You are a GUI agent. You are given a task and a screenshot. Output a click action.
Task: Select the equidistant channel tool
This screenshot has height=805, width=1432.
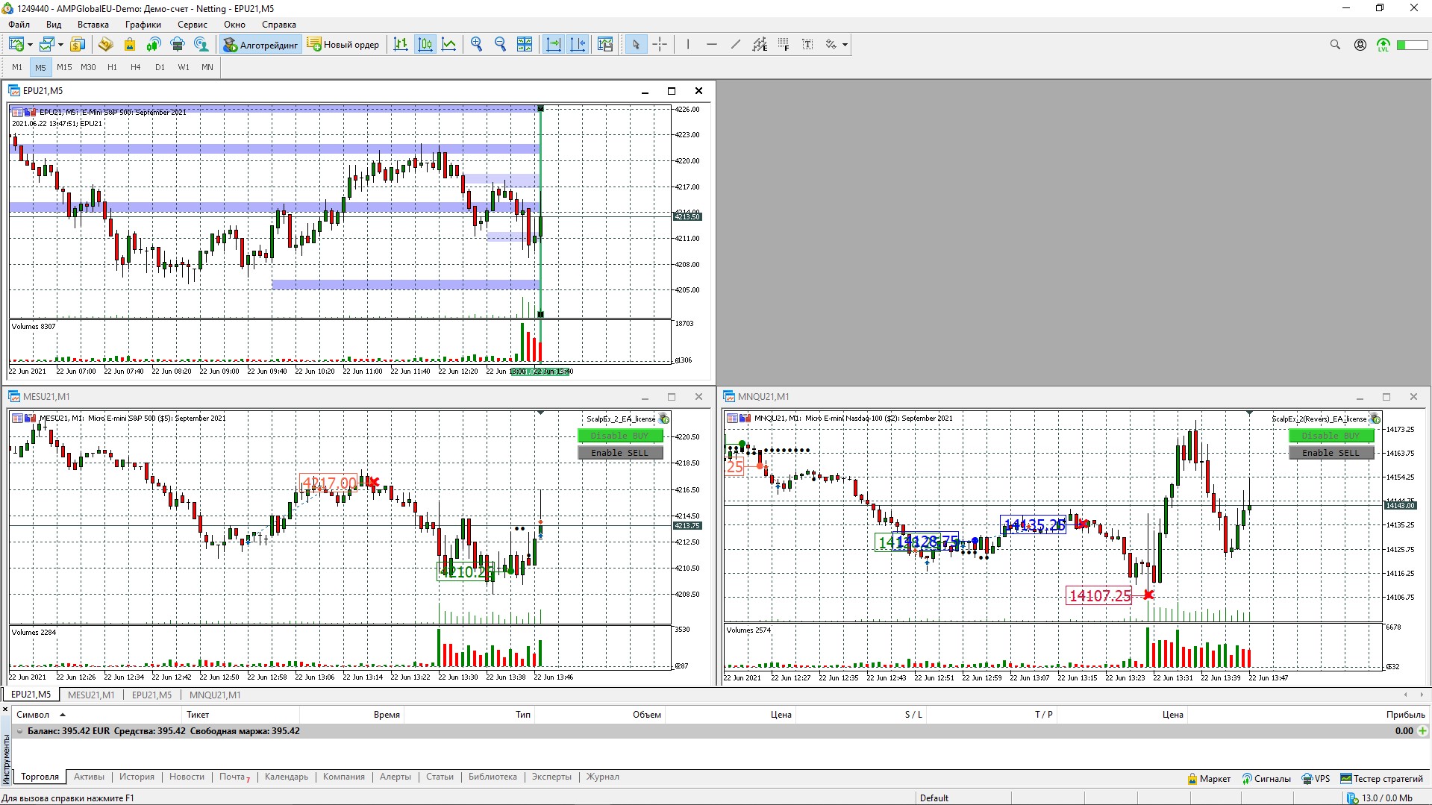(760, 45)
